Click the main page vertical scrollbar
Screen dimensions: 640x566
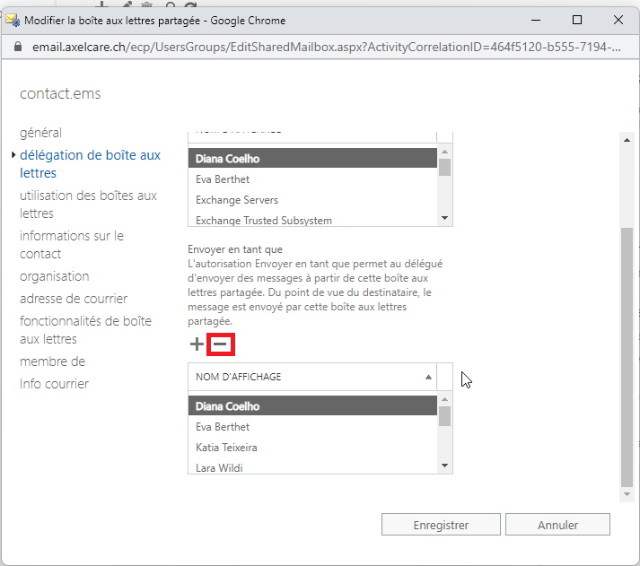[627, 359]
